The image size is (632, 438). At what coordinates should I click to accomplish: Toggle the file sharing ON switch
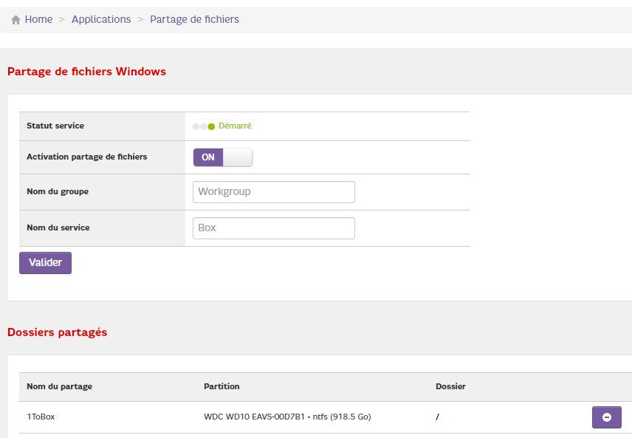pos(222,157)
